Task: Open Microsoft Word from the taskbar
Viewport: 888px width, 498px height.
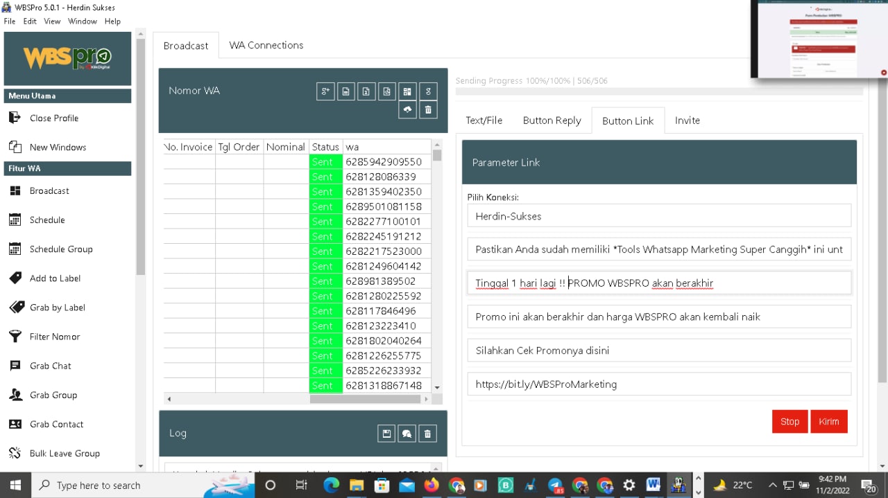Action: tap(654, 485)
